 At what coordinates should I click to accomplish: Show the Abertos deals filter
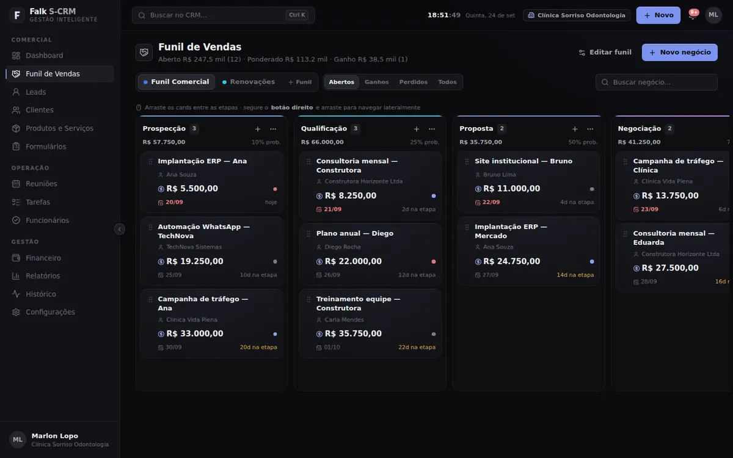[x=341, y=82]
